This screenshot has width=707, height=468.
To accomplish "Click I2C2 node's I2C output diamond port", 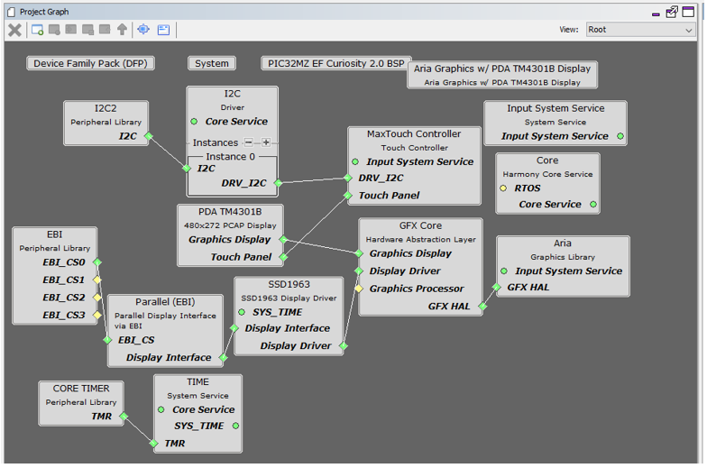I will [149, 136].
